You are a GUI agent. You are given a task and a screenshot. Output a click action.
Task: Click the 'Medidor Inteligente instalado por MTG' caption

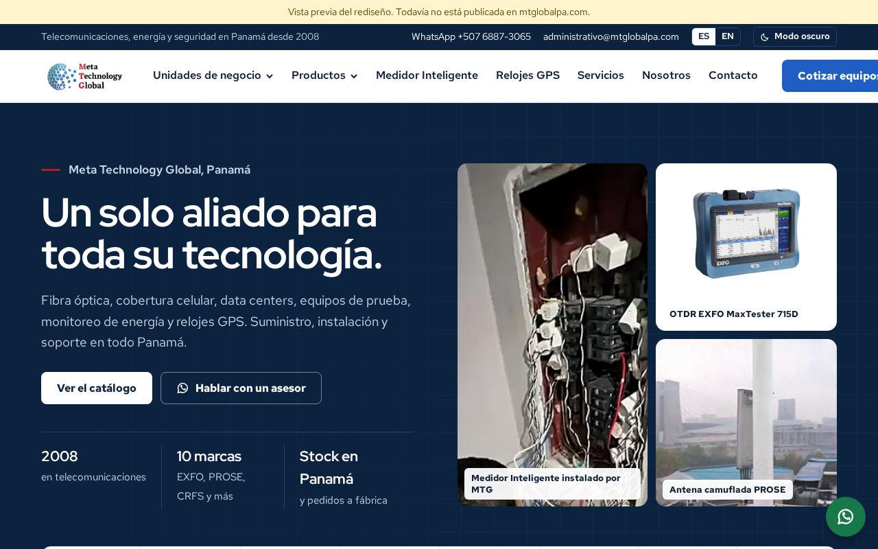[x=552, y=484]
